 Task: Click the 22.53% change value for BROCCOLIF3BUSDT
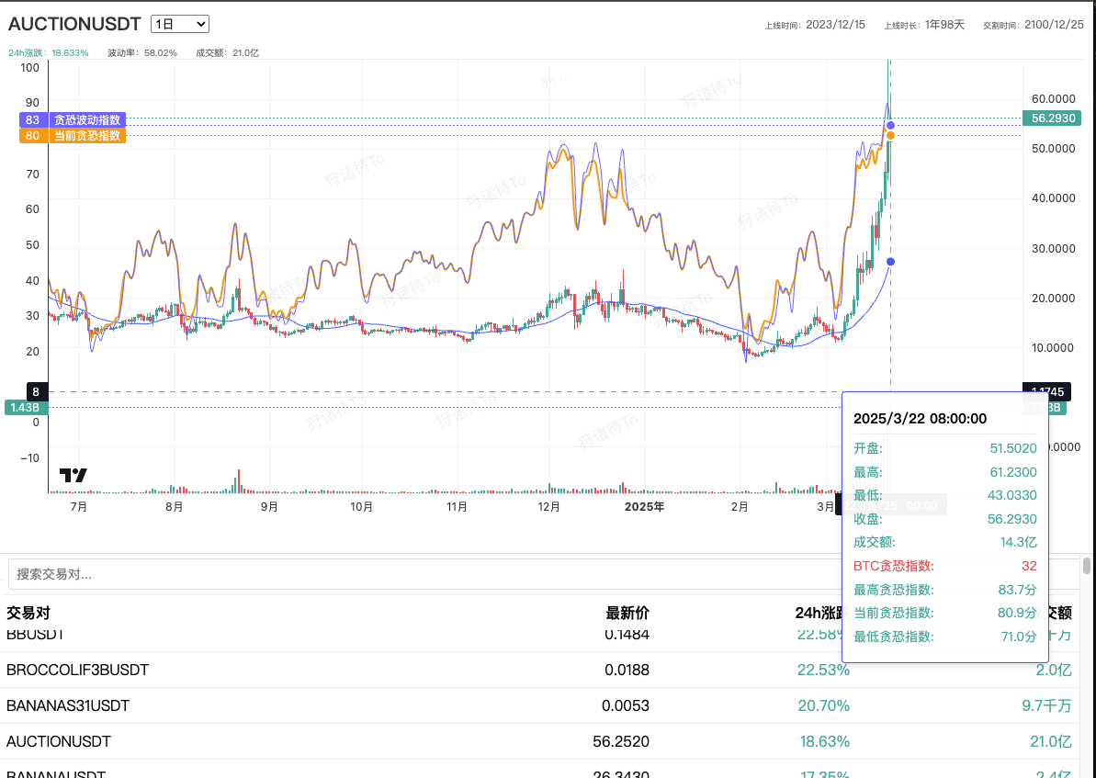click(x=823, y=670)
